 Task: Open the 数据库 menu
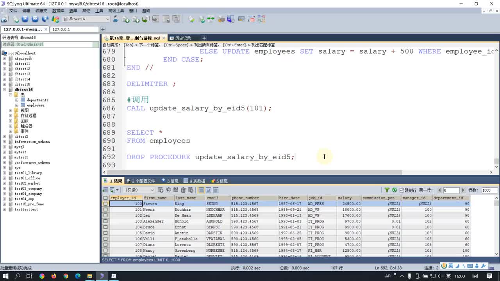point(58,11)
